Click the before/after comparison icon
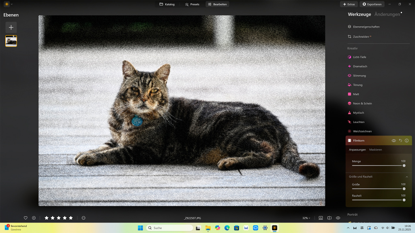The height and width of the screenshot is (233, 415). point(329,218)
